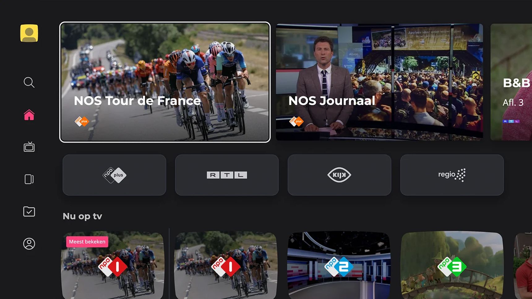Click the Meest bekeken badge
Image resolution: width=532 pixels, height=299 pixels.
pyautogui.click(x=87, y=242)
